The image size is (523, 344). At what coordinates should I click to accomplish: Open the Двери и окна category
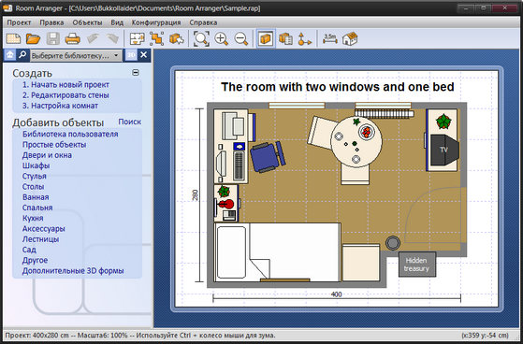click(x=47, y=155)
